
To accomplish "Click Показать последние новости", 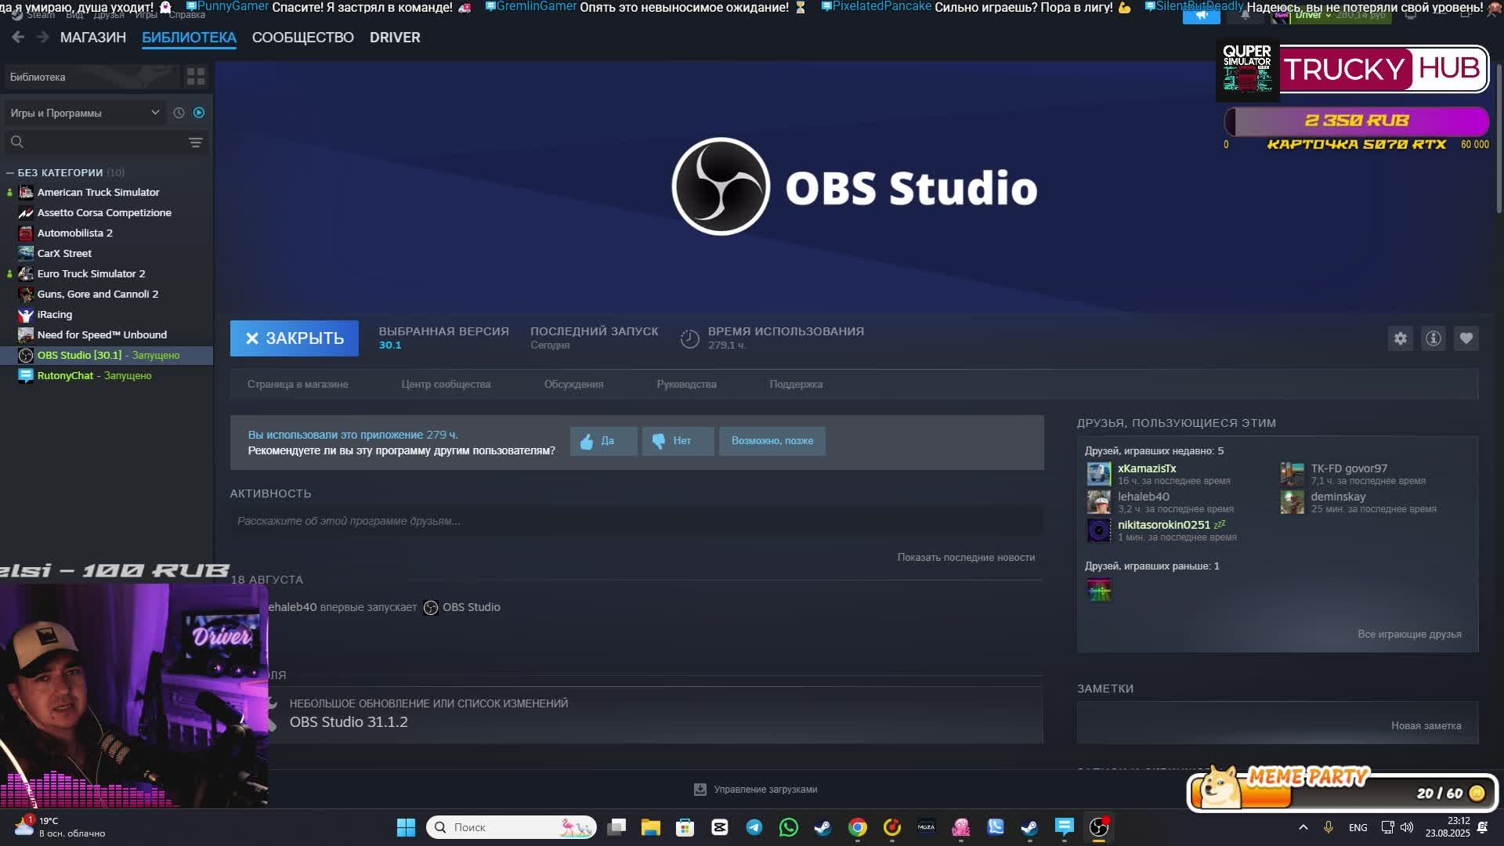I will pyautogui.click(x=966, y=558).
